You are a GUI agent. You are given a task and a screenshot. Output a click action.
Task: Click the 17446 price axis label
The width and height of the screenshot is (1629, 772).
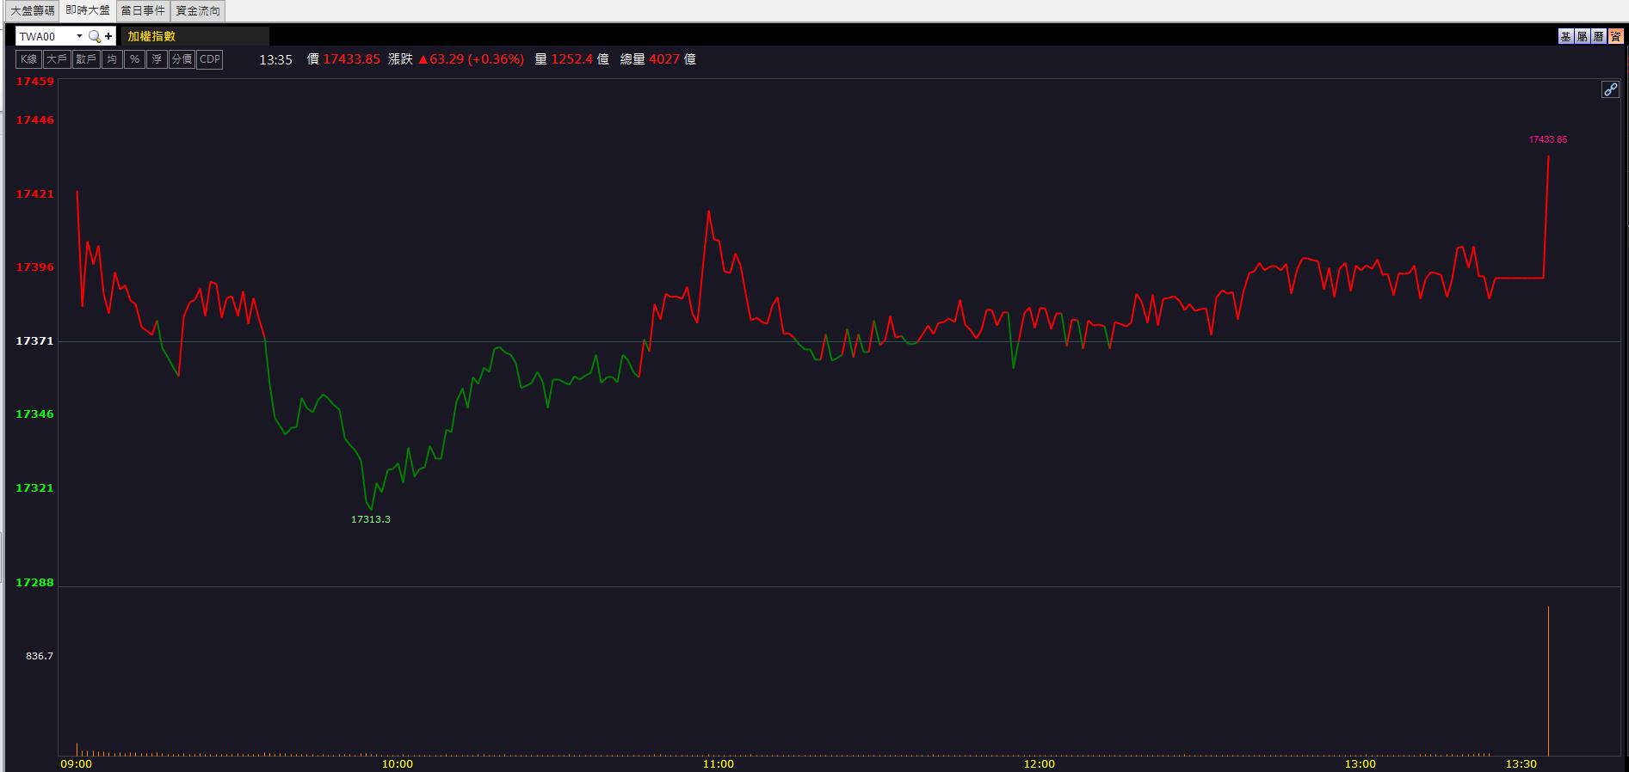[x=35, y=120]
